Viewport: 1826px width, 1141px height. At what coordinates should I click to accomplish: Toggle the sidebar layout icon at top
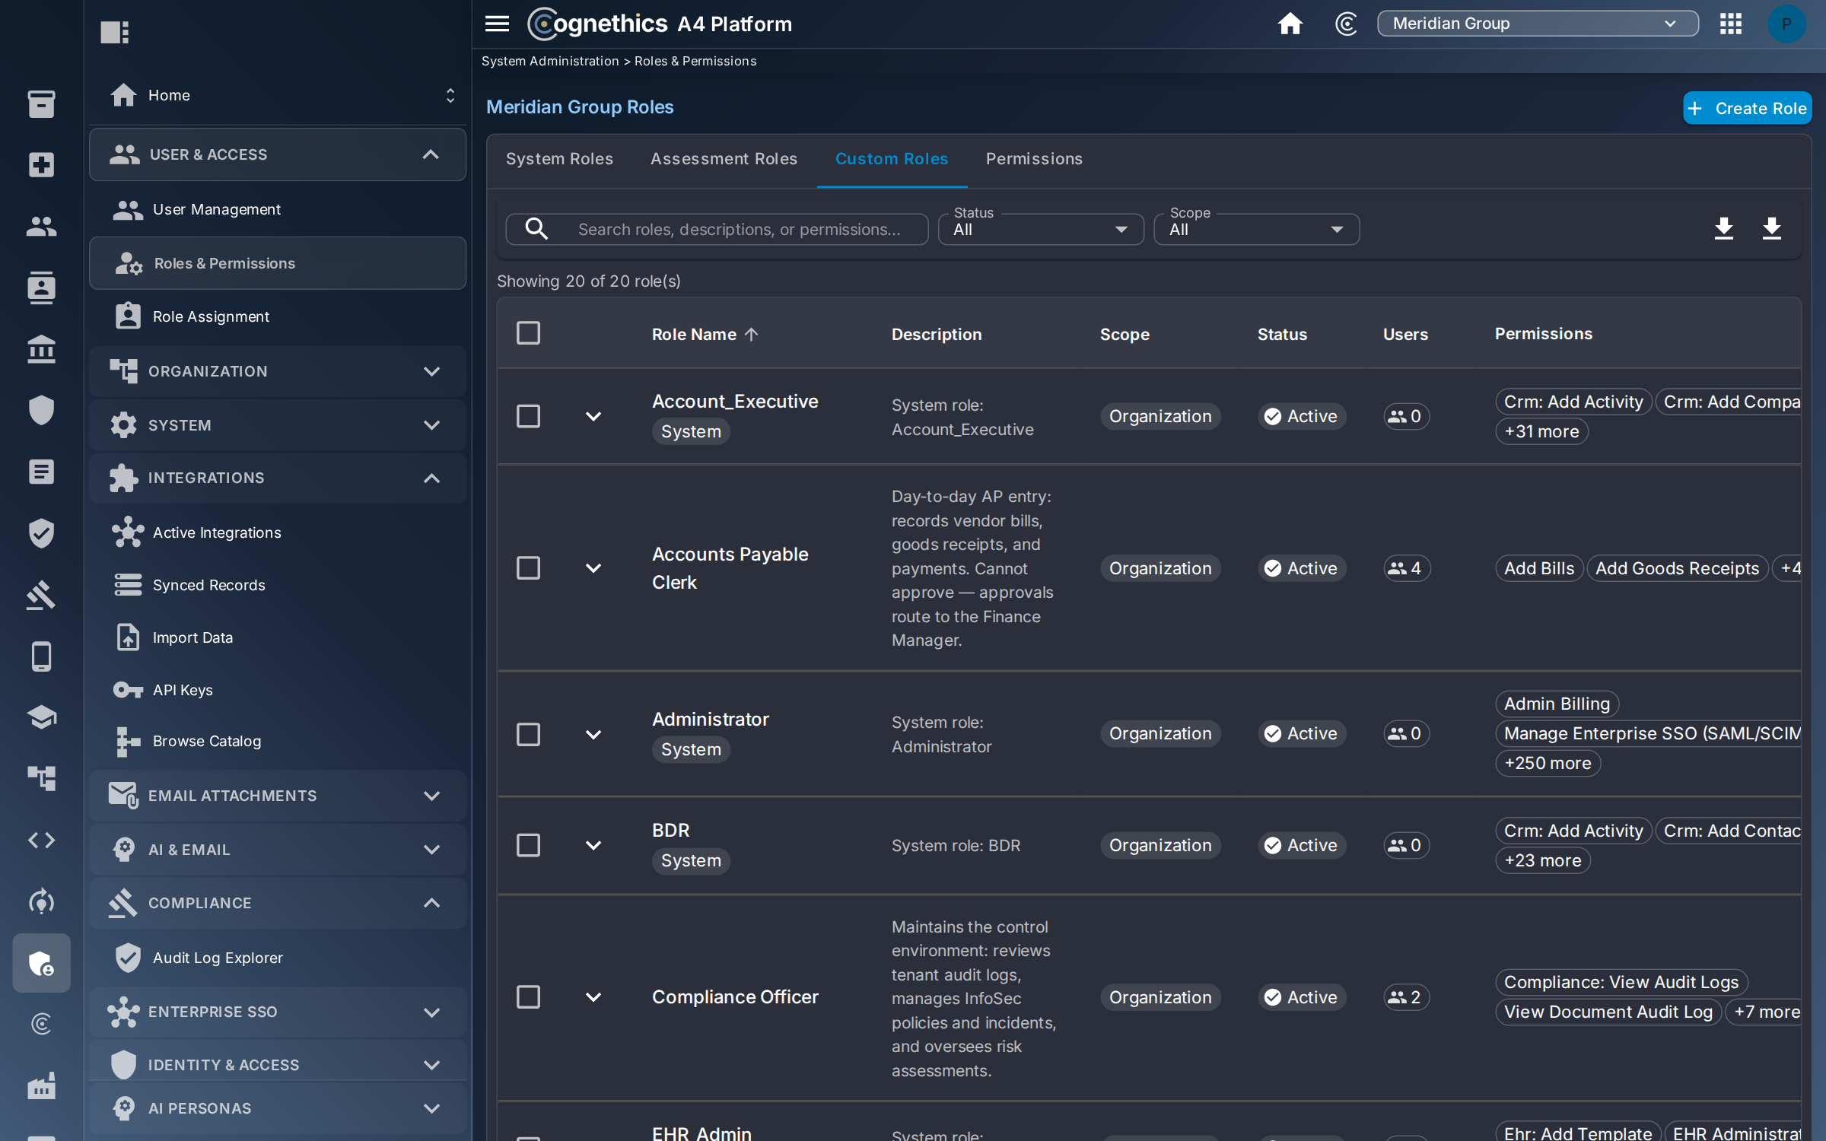pyautogui.click(x=115, y=32)
